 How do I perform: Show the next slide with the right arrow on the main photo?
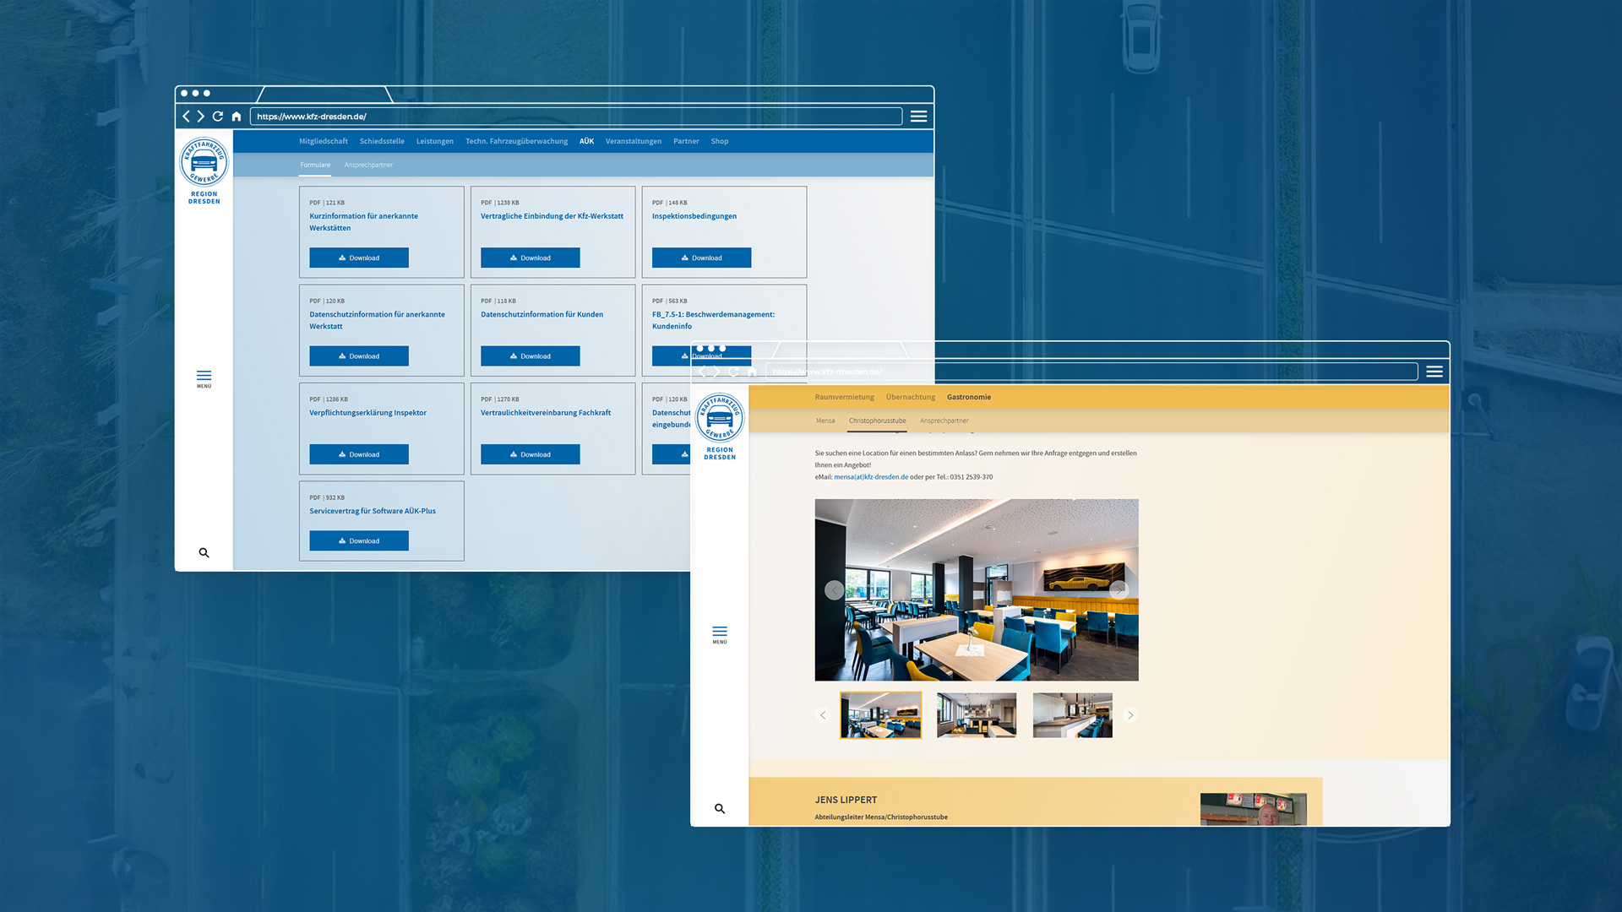(1119, 590)
